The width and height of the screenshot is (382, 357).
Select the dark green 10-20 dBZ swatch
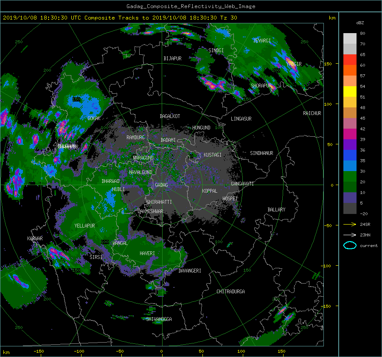coord(350,187)
